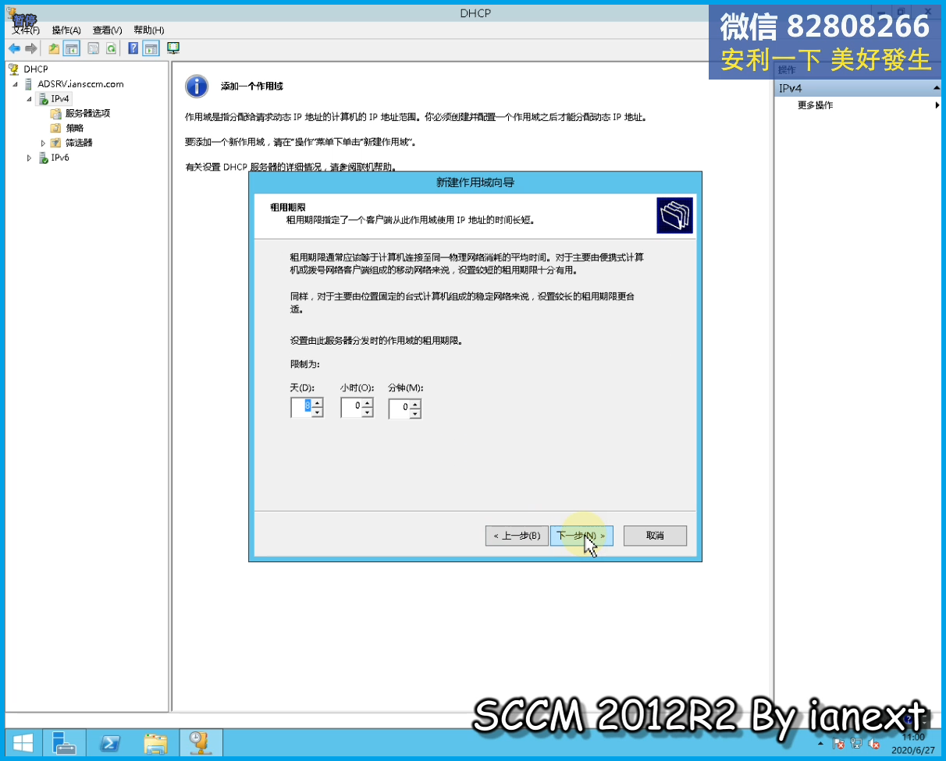Click the 新建作用域向导 wizard title bar

tap(475, 182)
